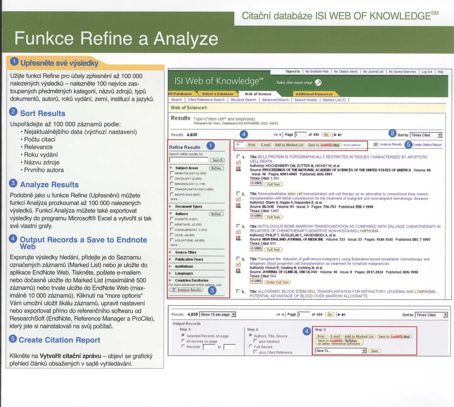
Task: Click the first Records range field in Step 1
Action: (x=209, y=347)
